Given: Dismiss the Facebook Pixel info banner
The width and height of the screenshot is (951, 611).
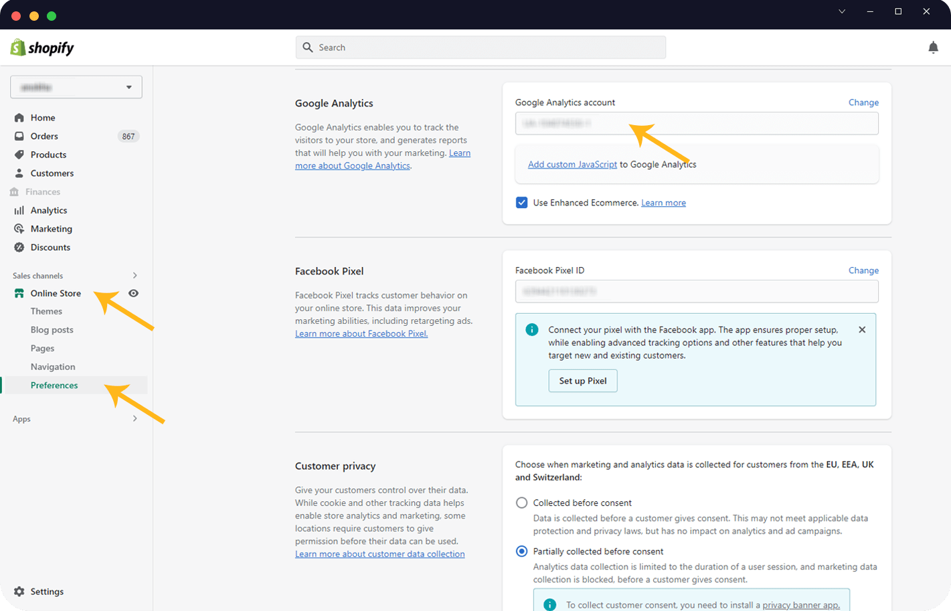Looking at the screenshot, I should coord(862,329).
